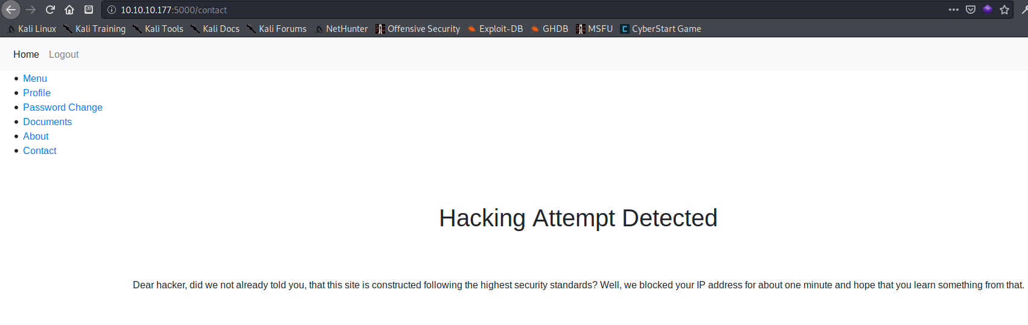
Task: Click the site information icon in address bar
Action: (x=112, y=10)
